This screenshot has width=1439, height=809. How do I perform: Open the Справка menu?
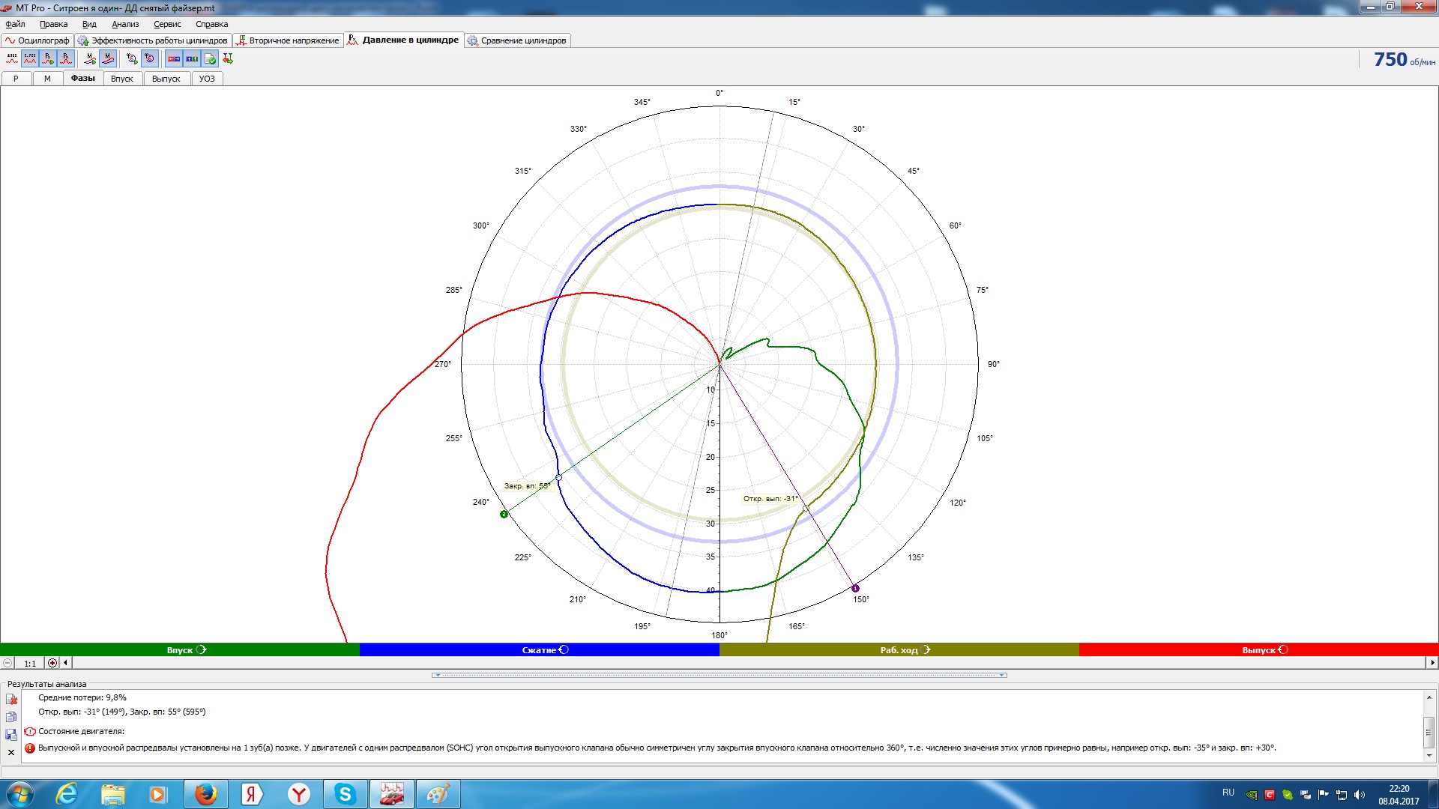pyautogui.click(x=211, y=24)
